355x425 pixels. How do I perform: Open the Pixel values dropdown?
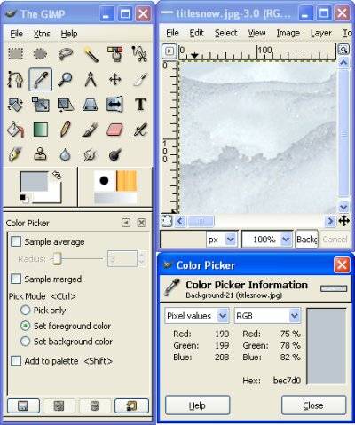pos(197,316)
